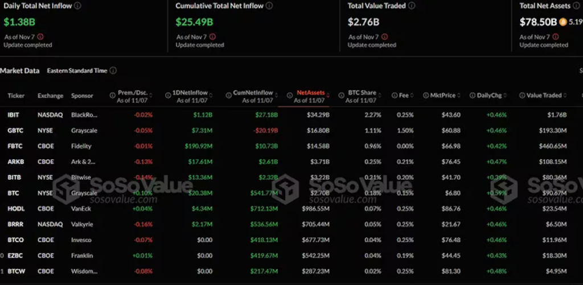The width and height of the screenshot is (583, 285).
Task: Open the IBIT ticker row
Action: (291, 115)
